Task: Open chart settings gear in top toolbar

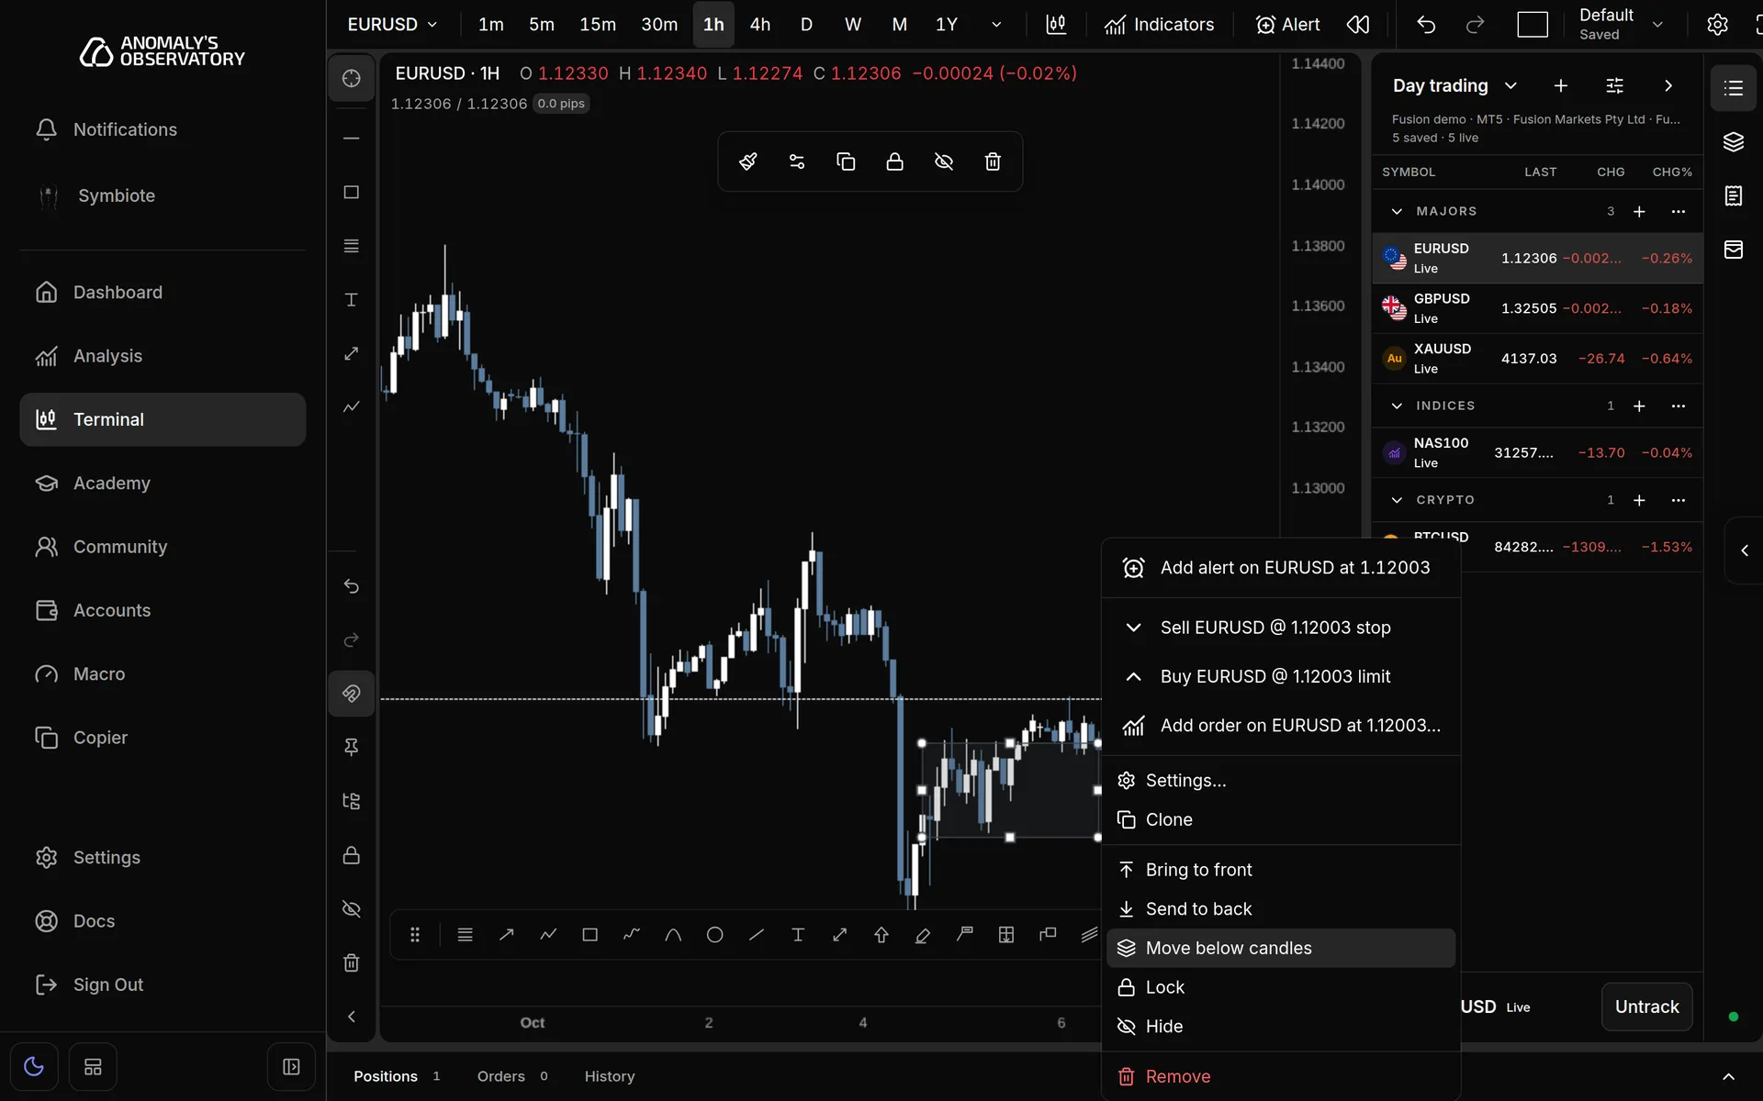Action: point(1717,25)
